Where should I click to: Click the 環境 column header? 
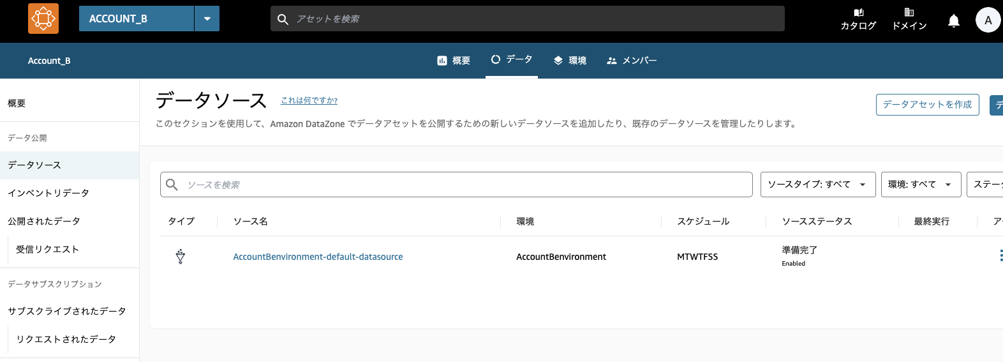click(525, 222)
